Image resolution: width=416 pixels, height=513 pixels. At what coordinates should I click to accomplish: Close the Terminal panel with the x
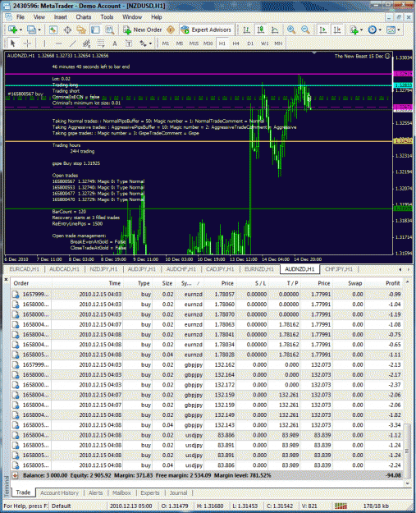click(x=6, y=279)
